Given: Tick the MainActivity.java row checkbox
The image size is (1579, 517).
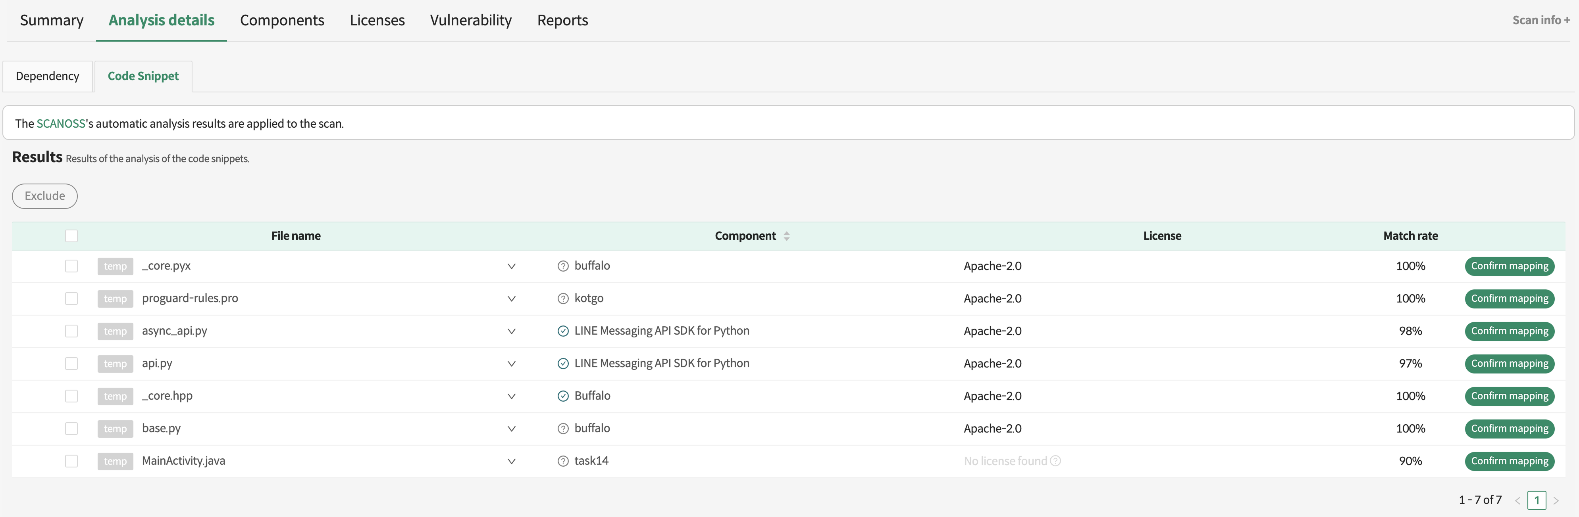Looking at the screenshot, I should coord(71,461).
